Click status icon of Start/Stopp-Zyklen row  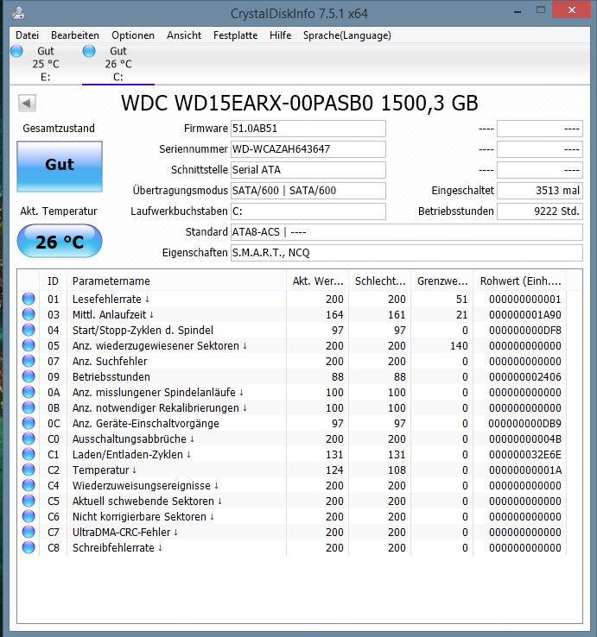pos(29,330)
